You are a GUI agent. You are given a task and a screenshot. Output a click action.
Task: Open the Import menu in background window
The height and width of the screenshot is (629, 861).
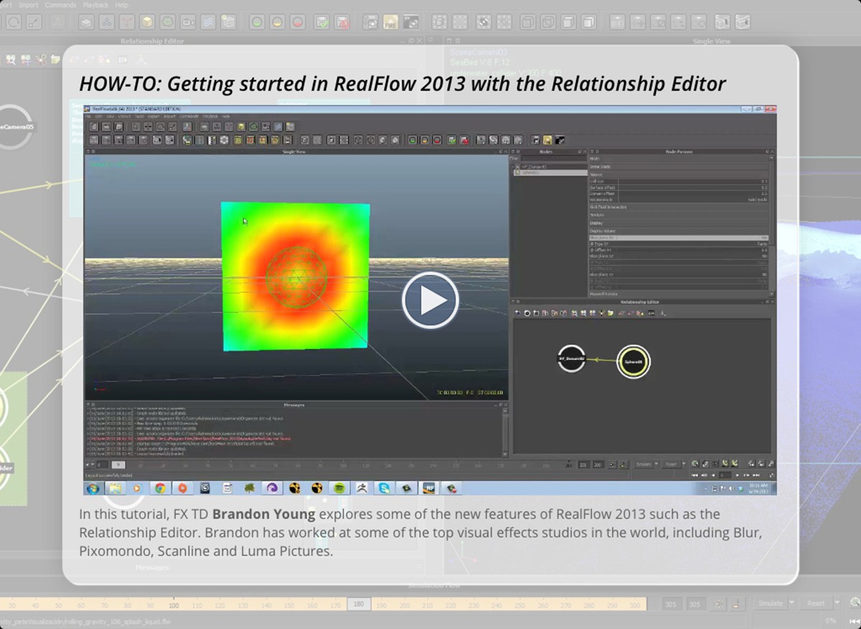[x=28, y=5]
